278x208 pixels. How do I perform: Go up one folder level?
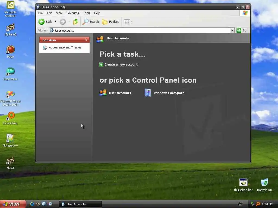click(76, 22)
